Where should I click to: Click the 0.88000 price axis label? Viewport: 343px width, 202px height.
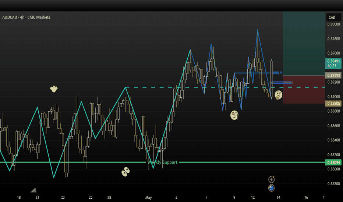[x=333, y=169]
